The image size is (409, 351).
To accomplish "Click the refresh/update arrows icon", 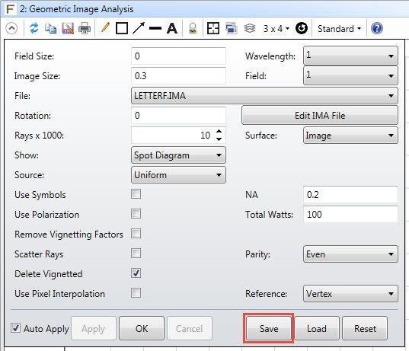I will coord(34,28).
